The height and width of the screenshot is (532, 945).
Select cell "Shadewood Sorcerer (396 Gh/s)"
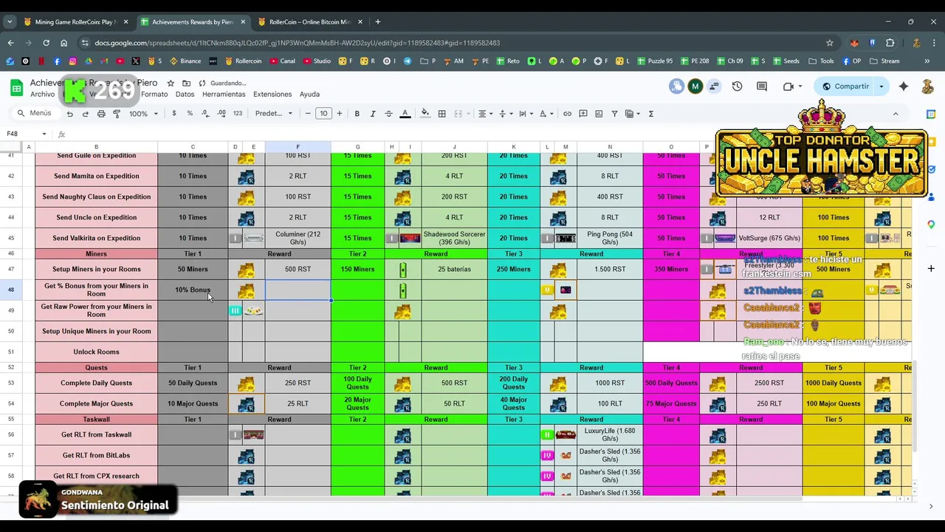click(454, 238)
